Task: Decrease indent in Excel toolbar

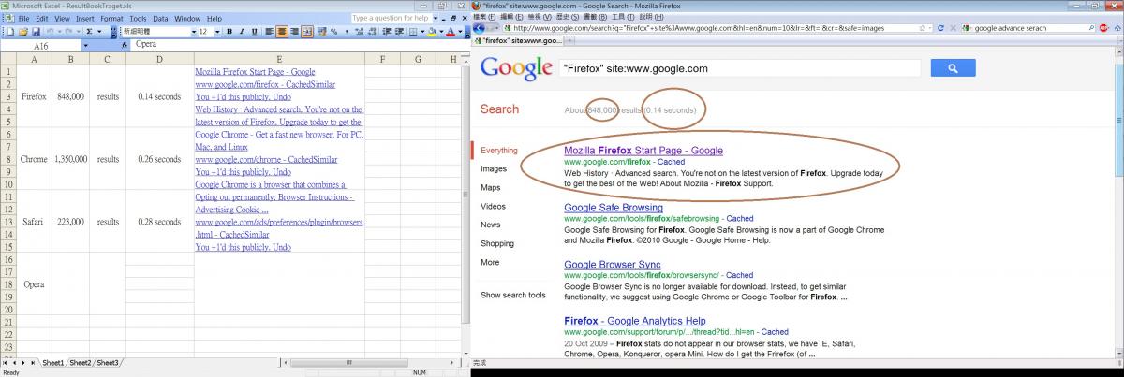Action: tap(386, 32)
